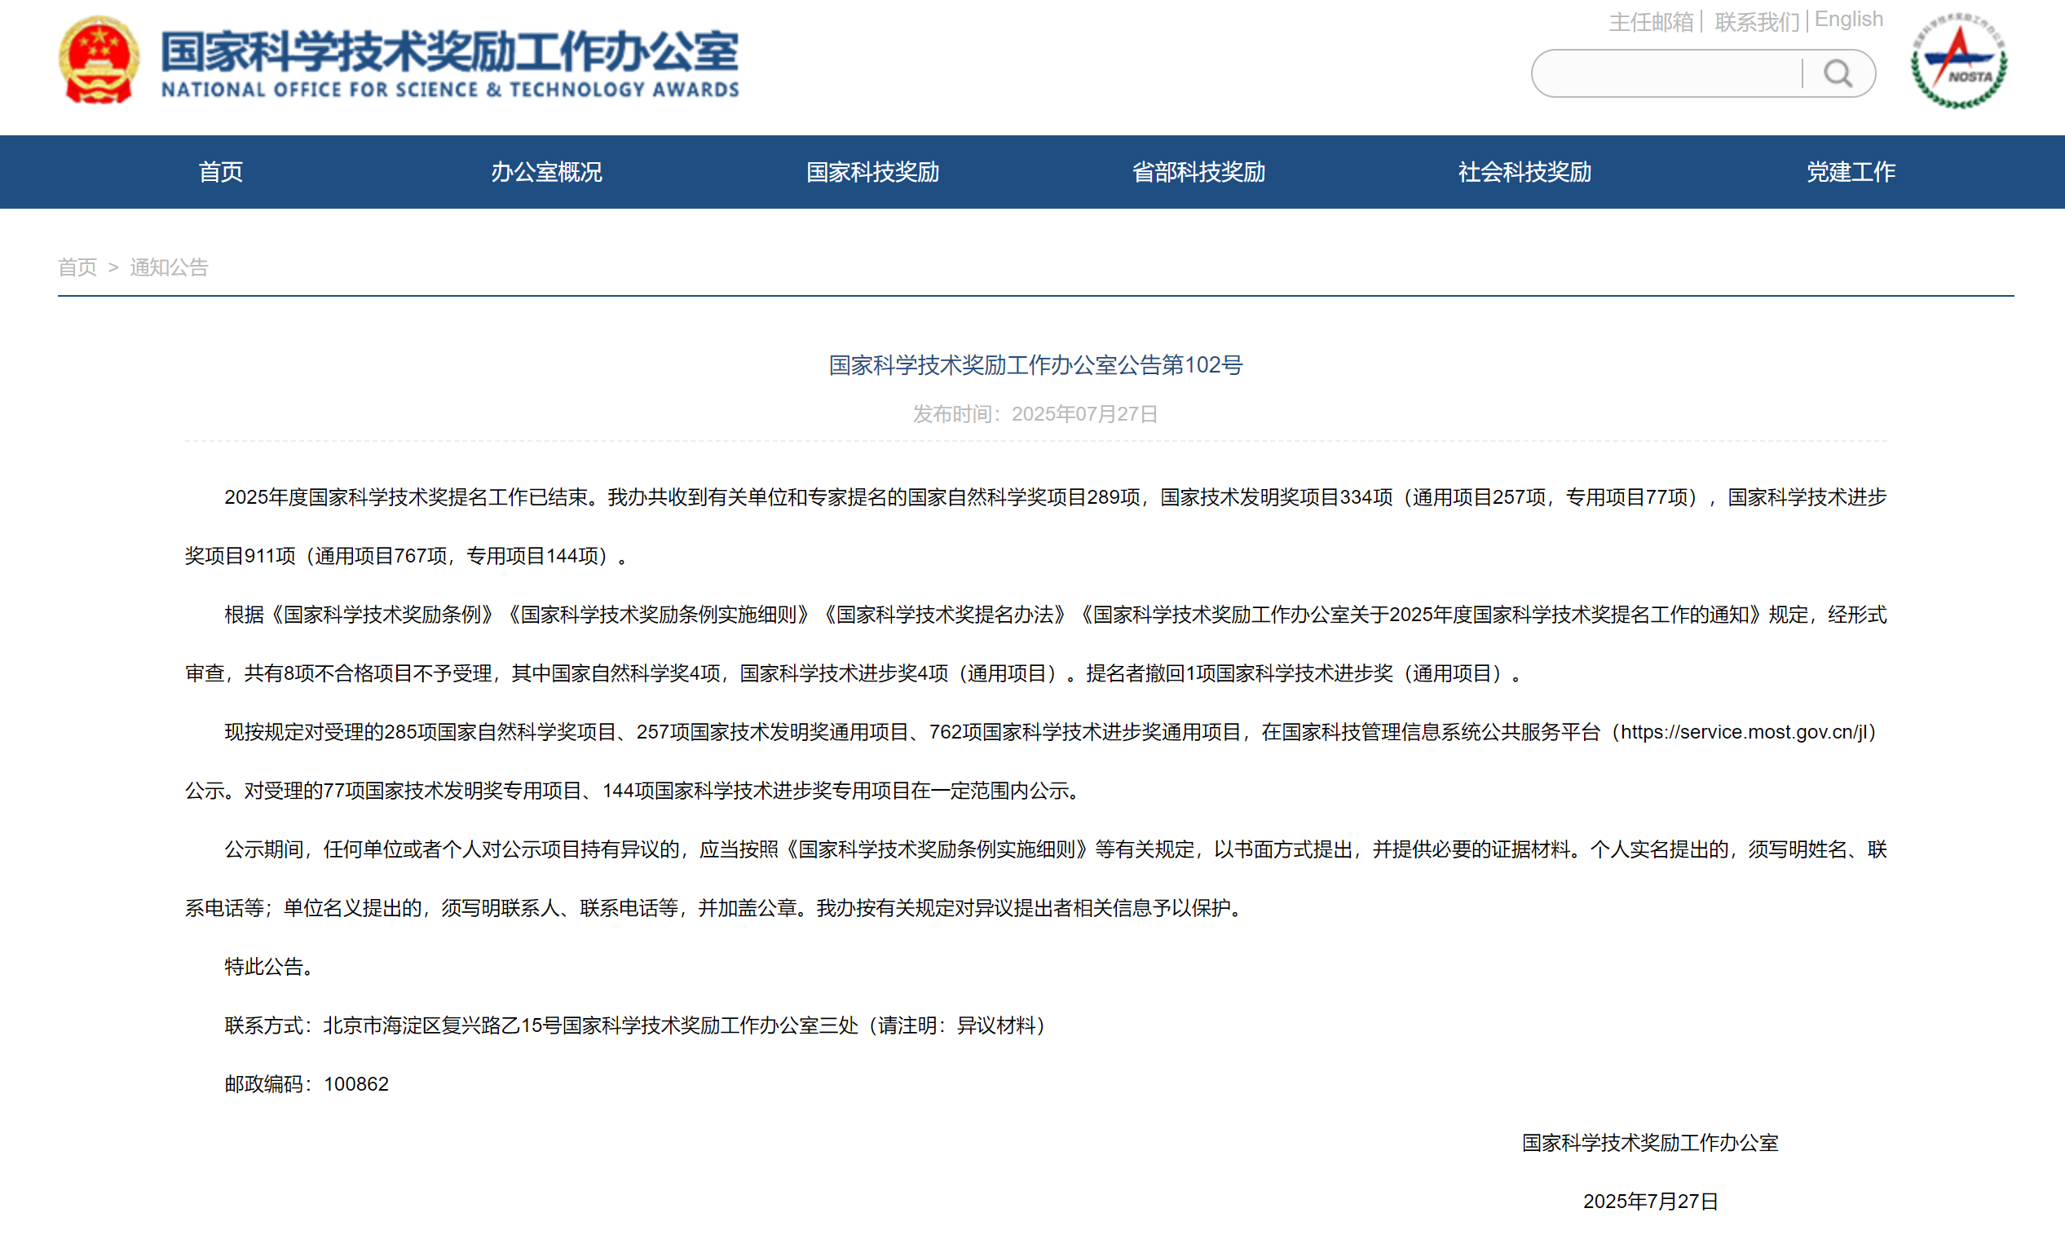Click the site title 国家科学技术奖励工作办公室 header

(x=449, y=51)
